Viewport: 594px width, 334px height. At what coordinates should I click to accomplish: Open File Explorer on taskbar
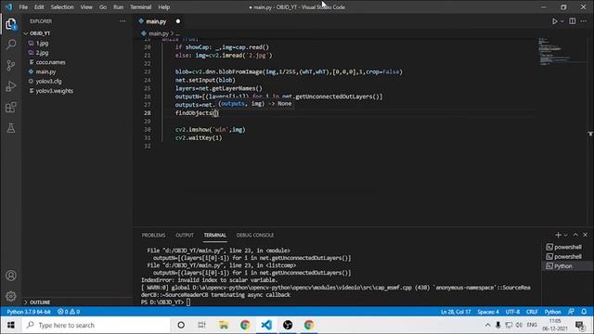[x=224, y=325]
